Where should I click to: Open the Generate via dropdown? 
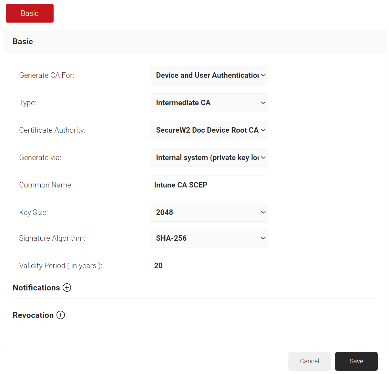tap(210, 157)
